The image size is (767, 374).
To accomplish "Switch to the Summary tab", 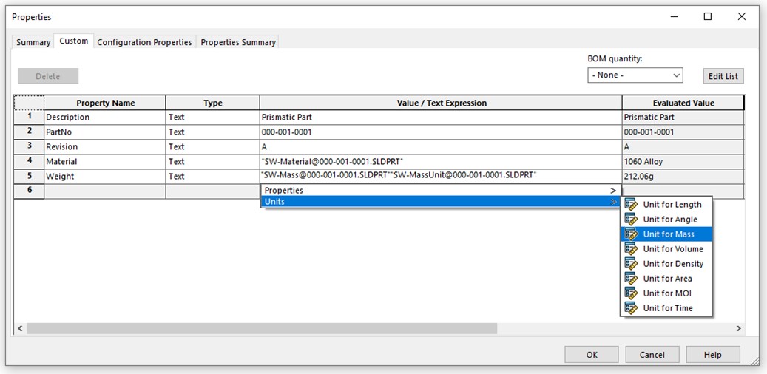I will (33, 42).
